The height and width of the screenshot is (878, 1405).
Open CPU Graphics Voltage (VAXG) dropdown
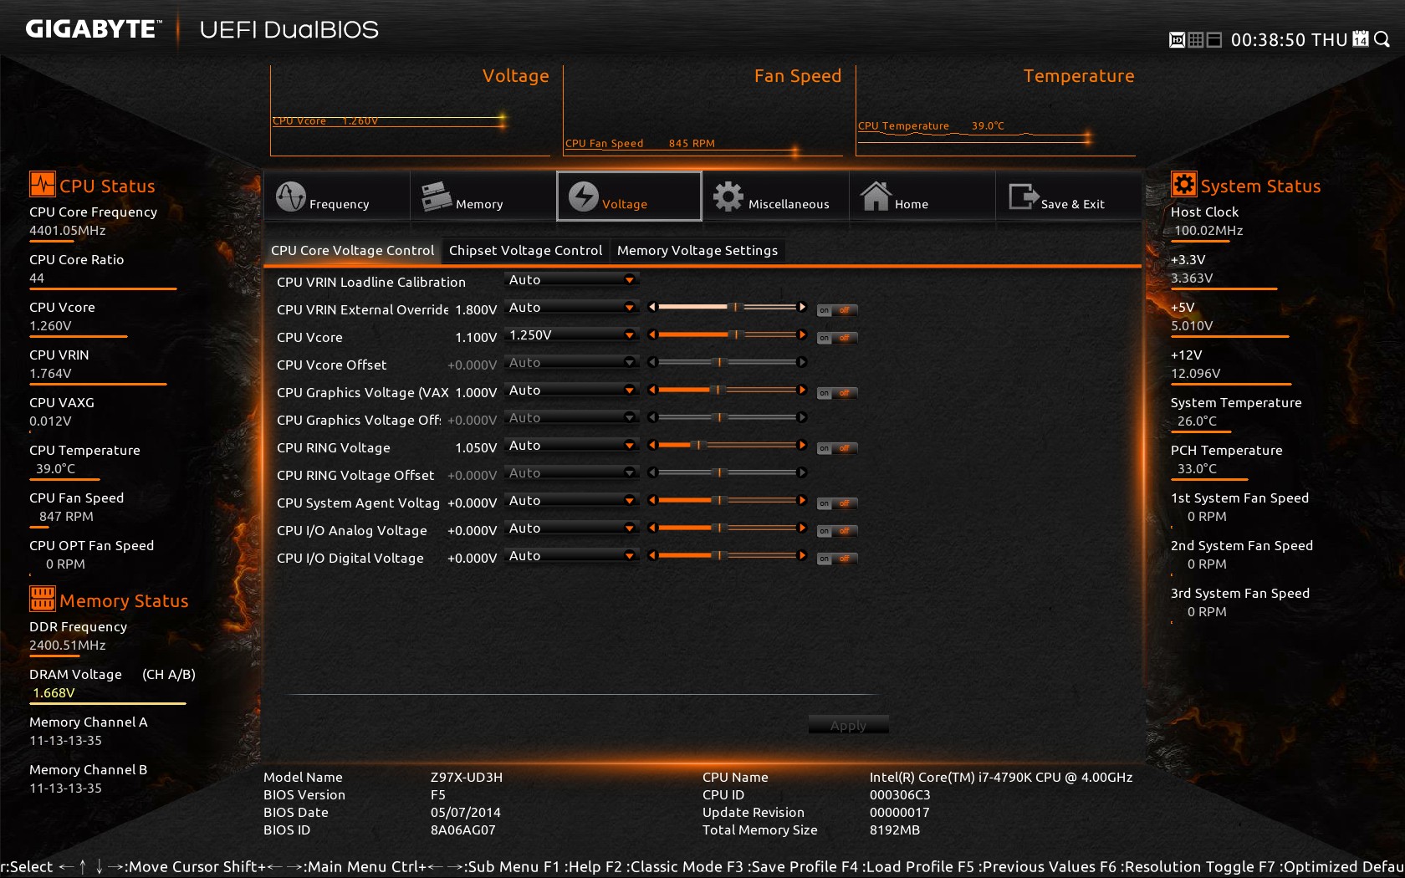coord(572,391)
